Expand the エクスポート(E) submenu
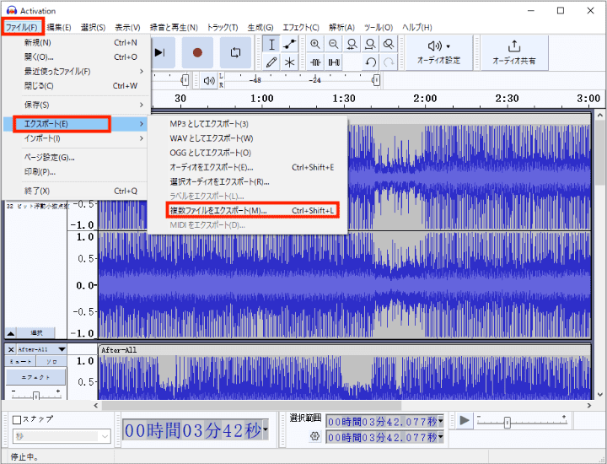607x464 pixels. pyautogui.click(x=76, y=124)
